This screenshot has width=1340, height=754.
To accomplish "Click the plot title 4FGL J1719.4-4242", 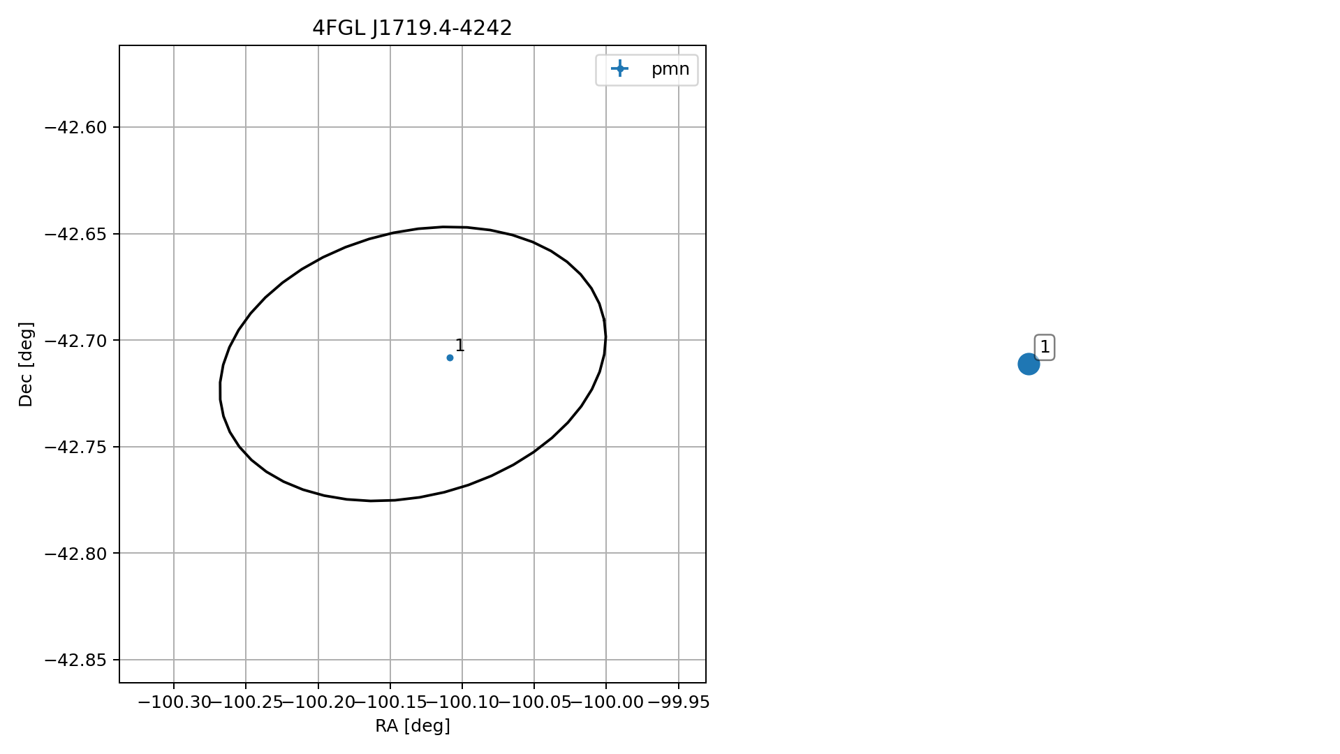I will [x=412, y=28].
